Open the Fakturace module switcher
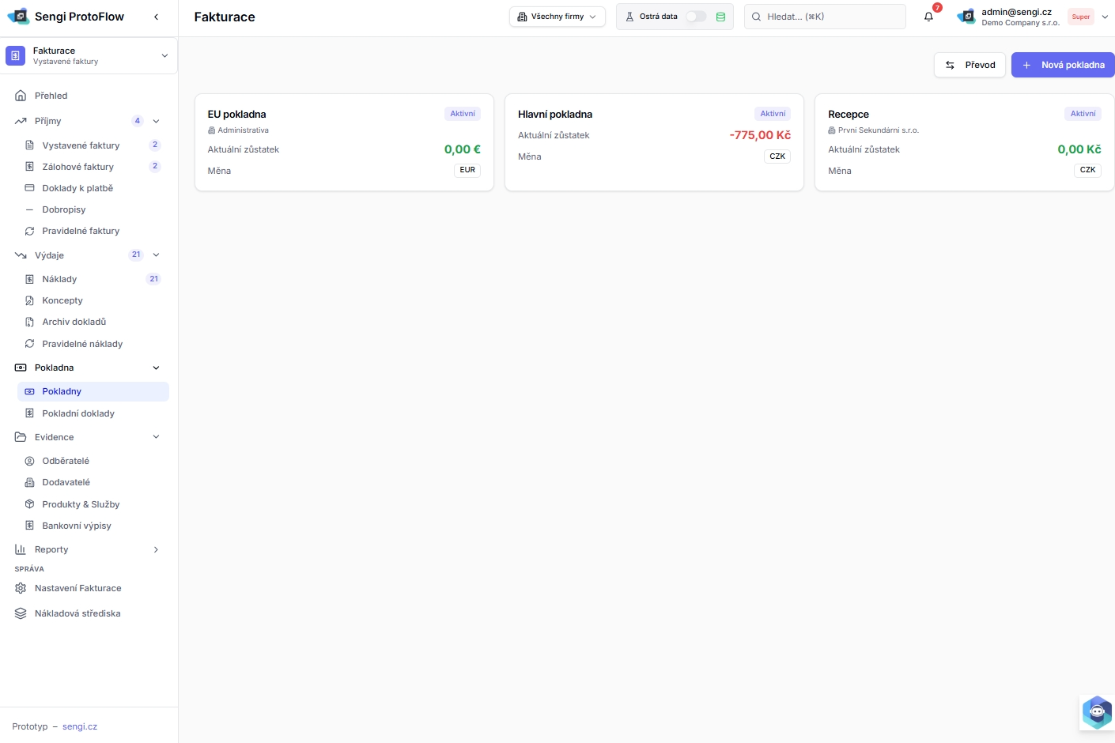Image resolution: width=1115 pixels, height=743 pixels. point(89,55)
